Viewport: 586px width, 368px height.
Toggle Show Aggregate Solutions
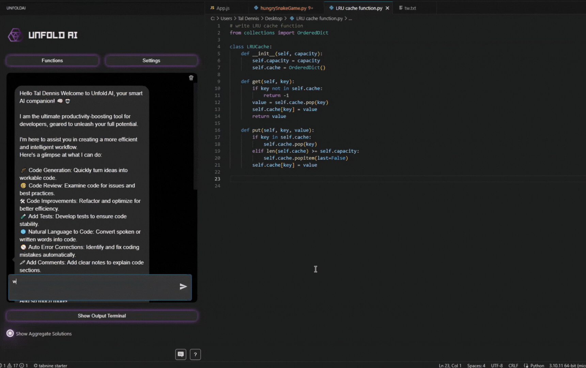pyautogui.click(x=10, y=333)
